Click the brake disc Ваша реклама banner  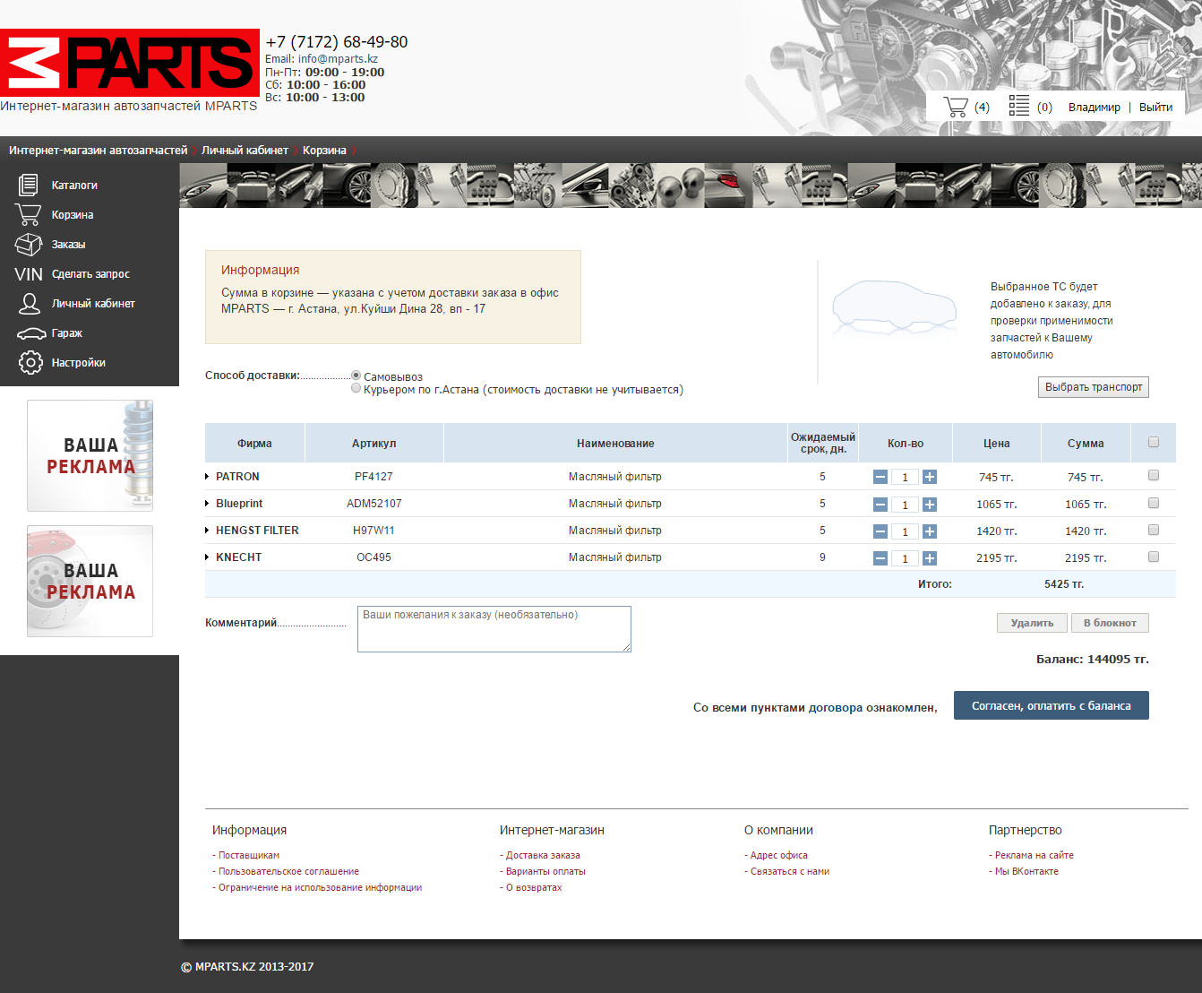click(x=90, y=581)
